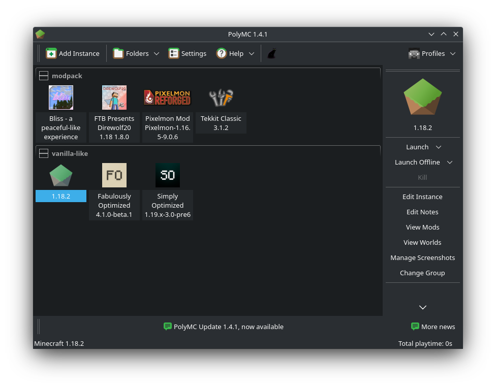Click Pixelmon Mod Pixelmon-1.16.5 label
The width and height of the screenshot is (496, 388).
(167, 128)
